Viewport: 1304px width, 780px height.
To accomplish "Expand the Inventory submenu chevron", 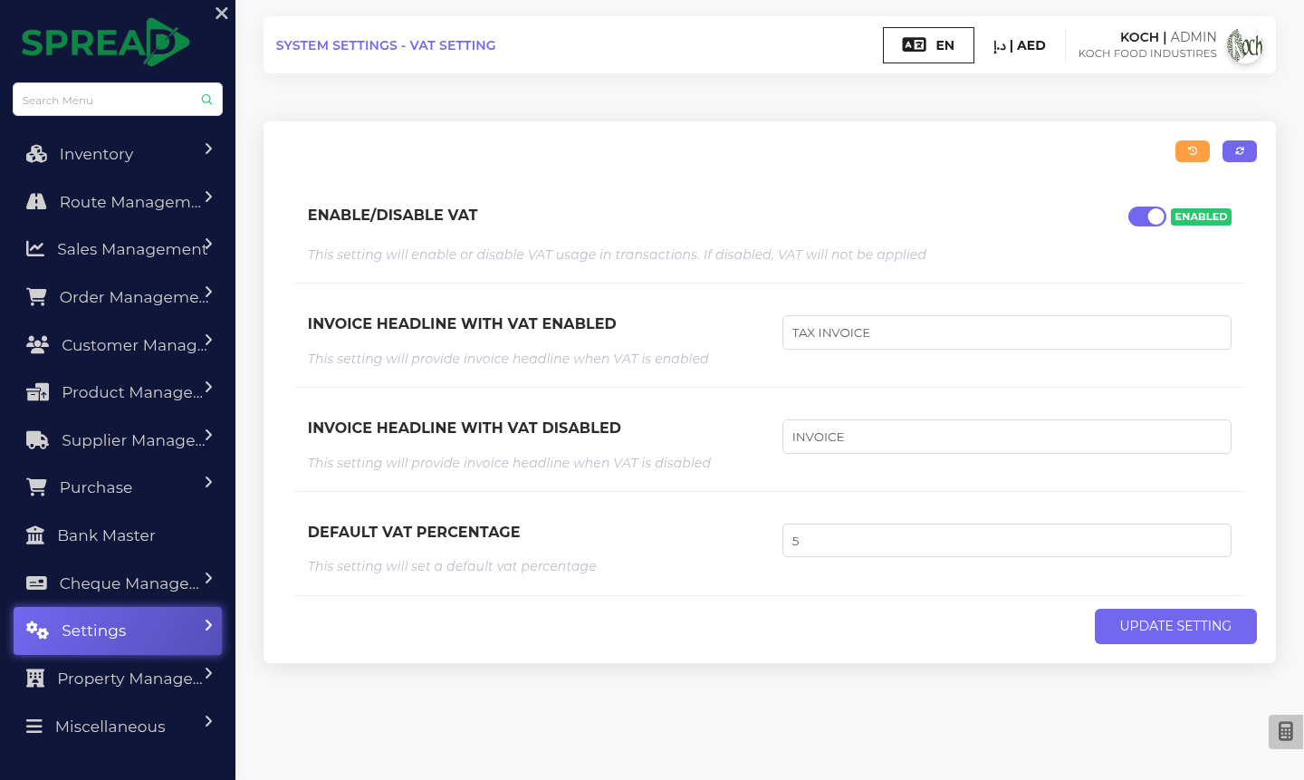I will (x=208, y=149).
